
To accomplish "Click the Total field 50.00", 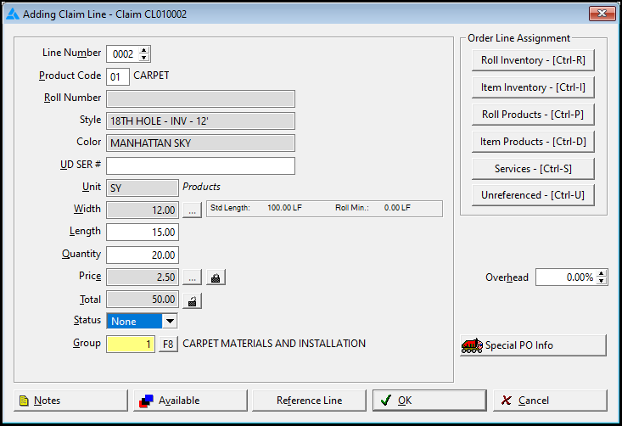I will point(143,300).
